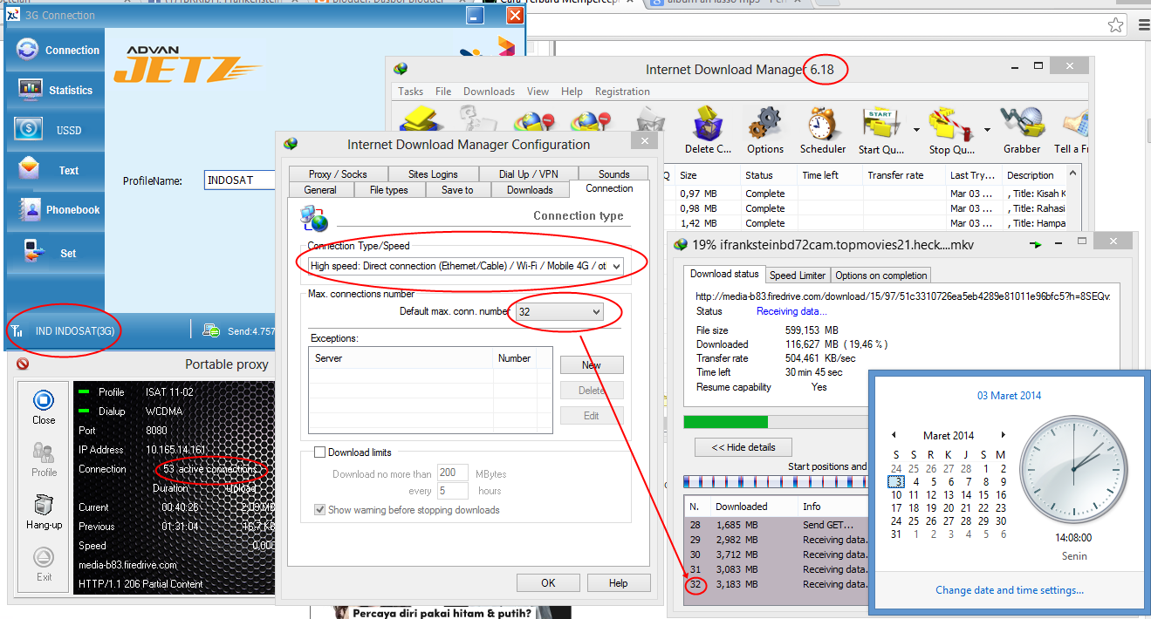
Task: Switch to the Save to tab
Action: tap(457, 189)
